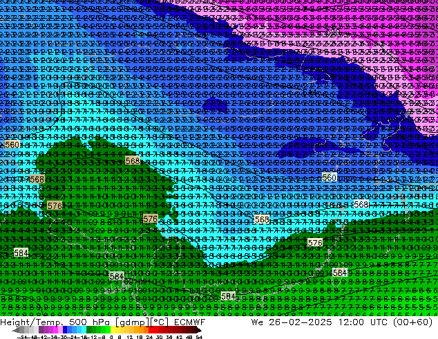Click the forecast offset '(00+60)'
The image size is (438, 339).
point(413,322)
